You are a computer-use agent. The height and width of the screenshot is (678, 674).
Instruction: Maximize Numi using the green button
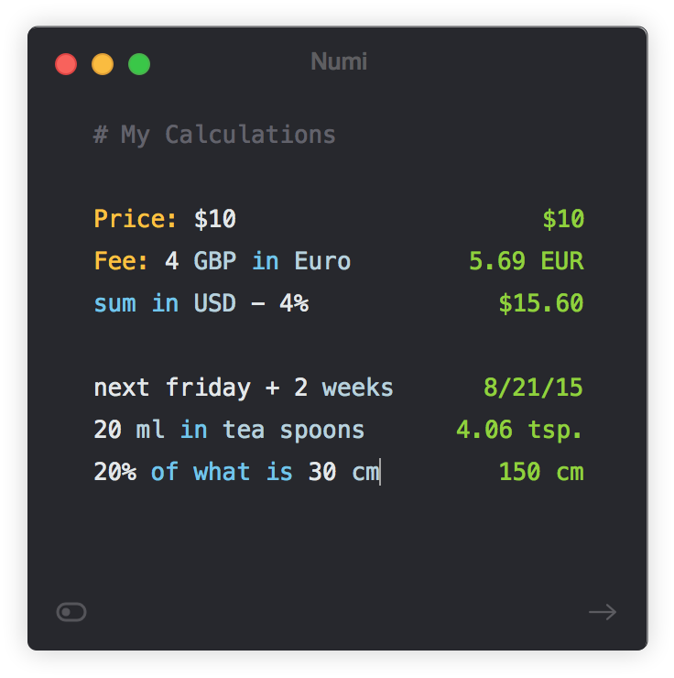point(139,64)
